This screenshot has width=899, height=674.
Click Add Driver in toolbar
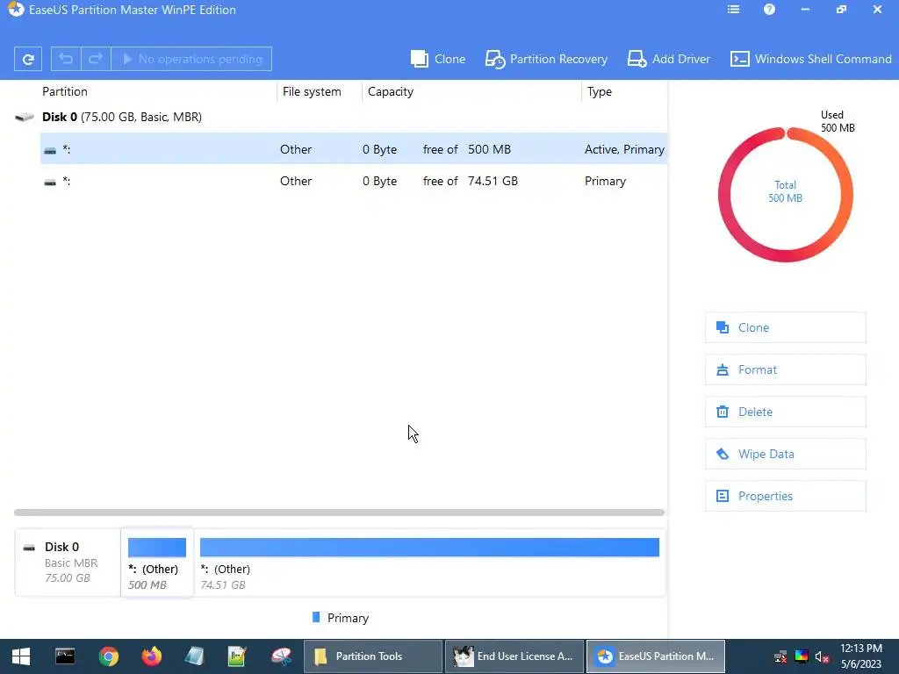[668, 59]
